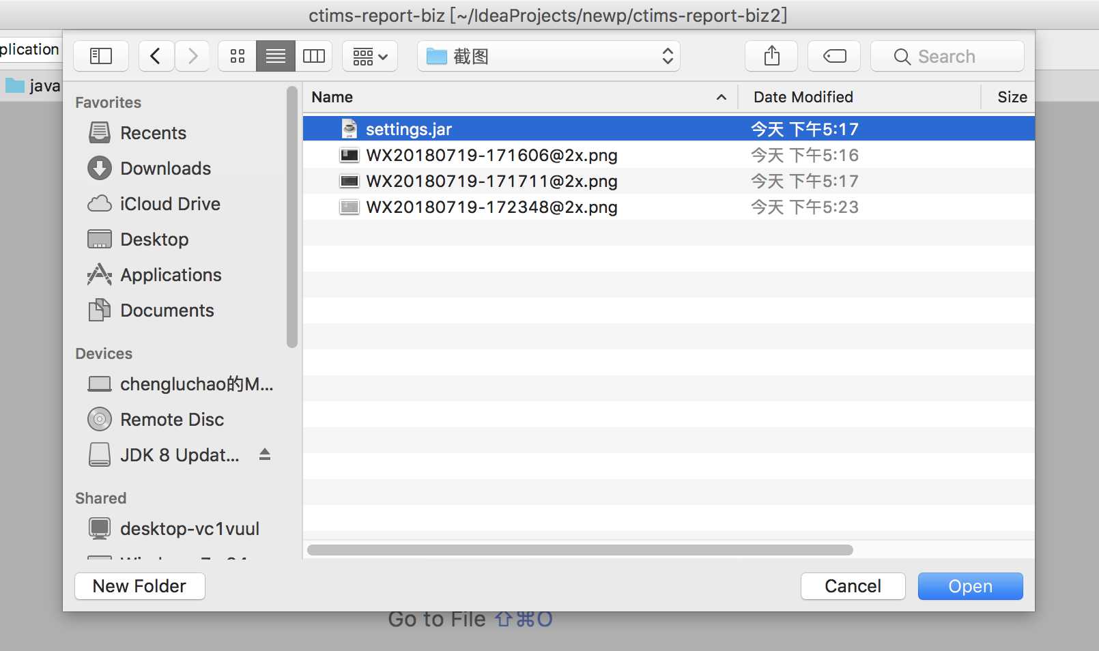Screen dimensions: 1099x651
Task: Click the Edit Tags toolbar icon
Action: pos(834,56)
